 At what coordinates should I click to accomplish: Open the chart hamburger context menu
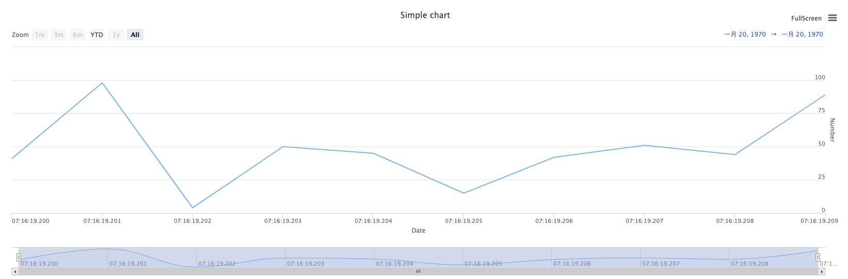[x=833, y=18]
